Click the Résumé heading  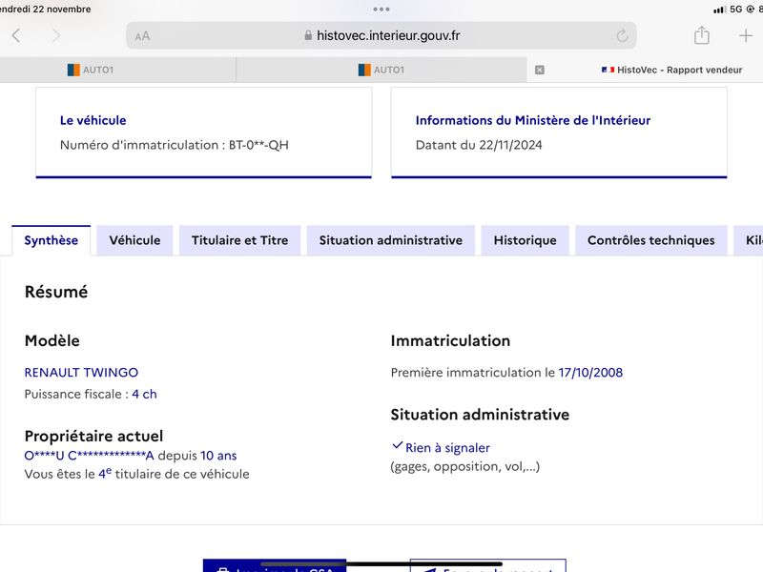(x=56, y=292)
